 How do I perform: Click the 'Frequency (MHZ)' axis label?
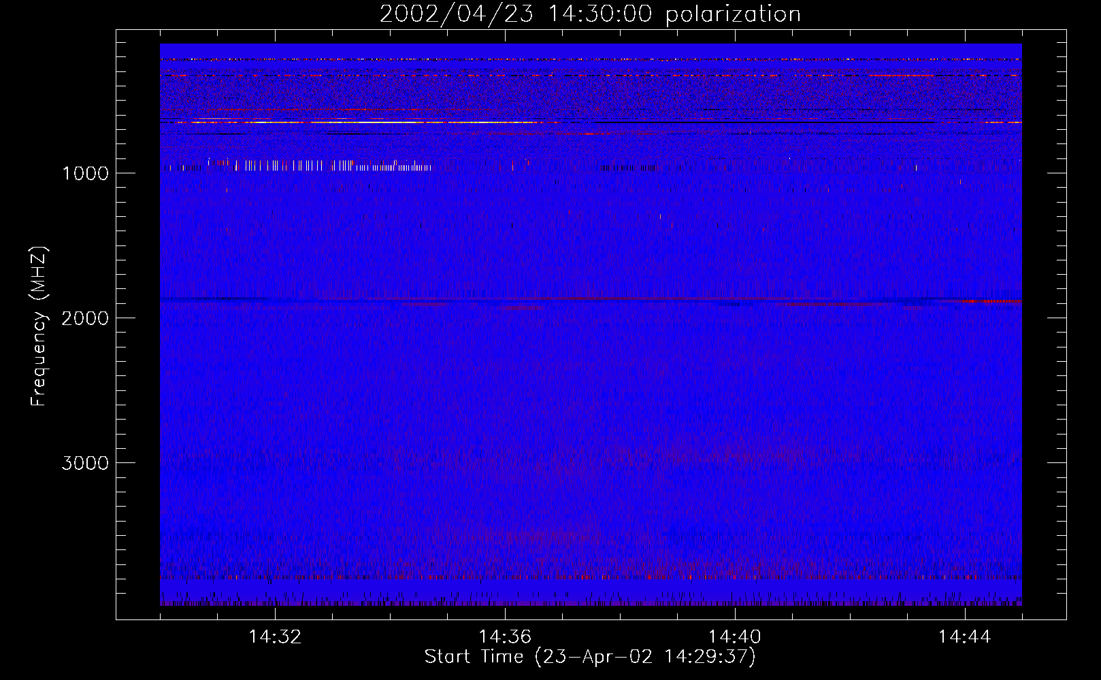coord(39,326)
